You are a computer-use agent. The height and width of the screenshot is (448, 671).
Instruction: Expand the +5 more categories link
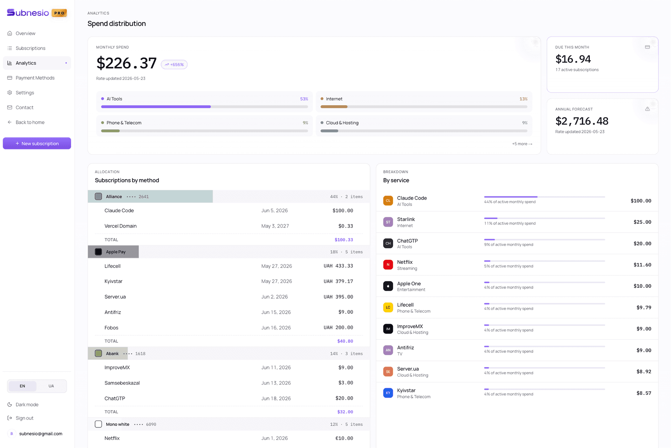pyautogui.click(x=522, y=144)
